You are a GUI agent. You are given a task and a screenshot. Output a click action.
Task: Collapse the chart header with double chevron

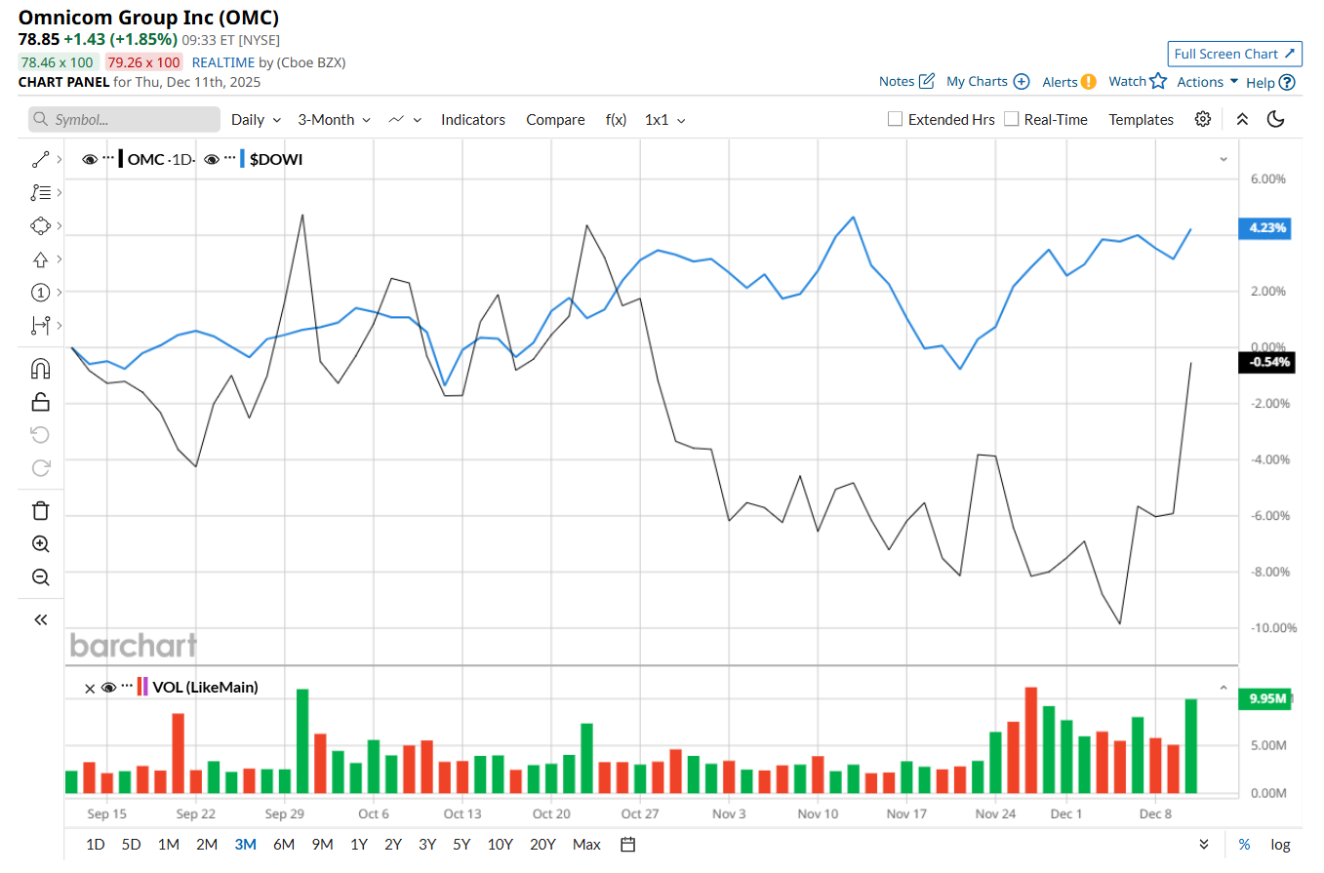(1242, 119)
